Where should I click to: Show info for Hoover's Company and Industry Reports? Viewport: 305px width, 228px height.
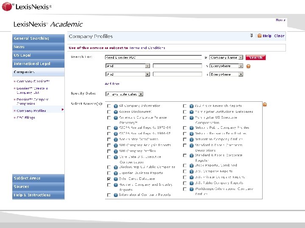pyautogui.click(x=116, y=185)
